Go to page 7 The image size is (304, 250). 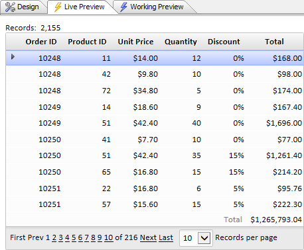click(87, 237)
